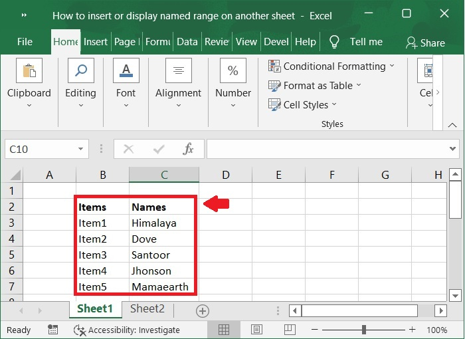Open the Number format percent icon
This screenshot has height=339, width=465.
[x=233, y=71]
